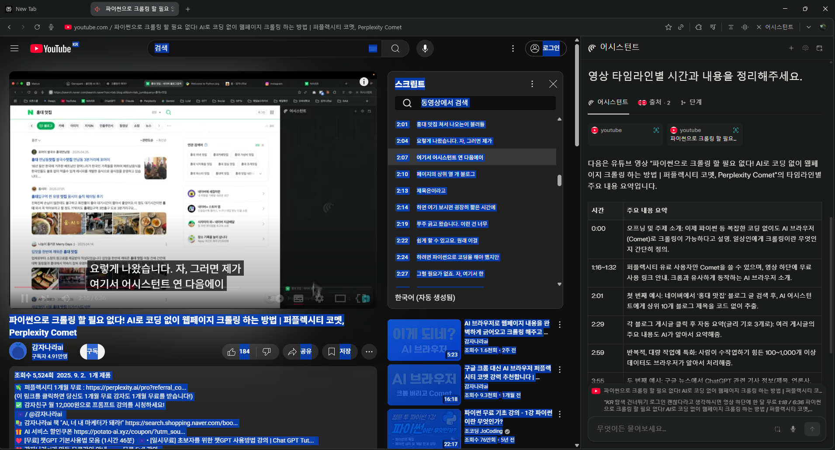Image resolution: width=835 pixels, height=450 pixels.
Task: Jump to transcript line 2:14
Action: tap(472, 208)
